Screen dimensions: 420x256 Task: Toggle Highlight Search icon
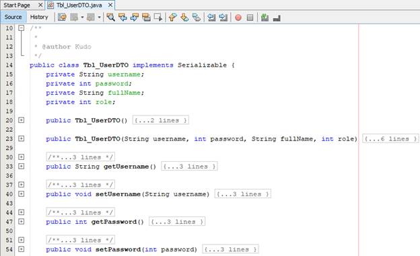(146, 17)
